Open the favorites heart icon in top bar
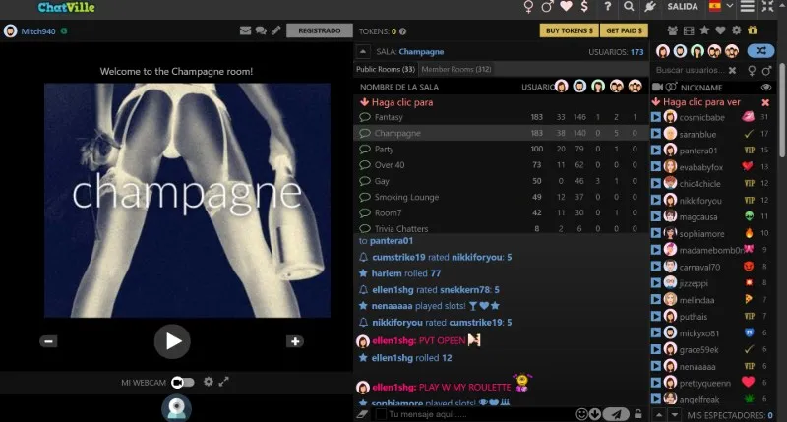 pos(567,7)
